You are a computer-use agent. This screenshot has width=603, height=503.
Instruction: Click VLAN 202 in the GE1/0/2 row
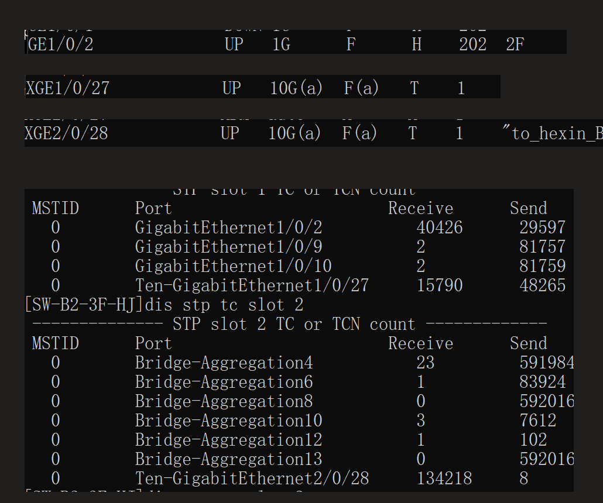(472, 44)
